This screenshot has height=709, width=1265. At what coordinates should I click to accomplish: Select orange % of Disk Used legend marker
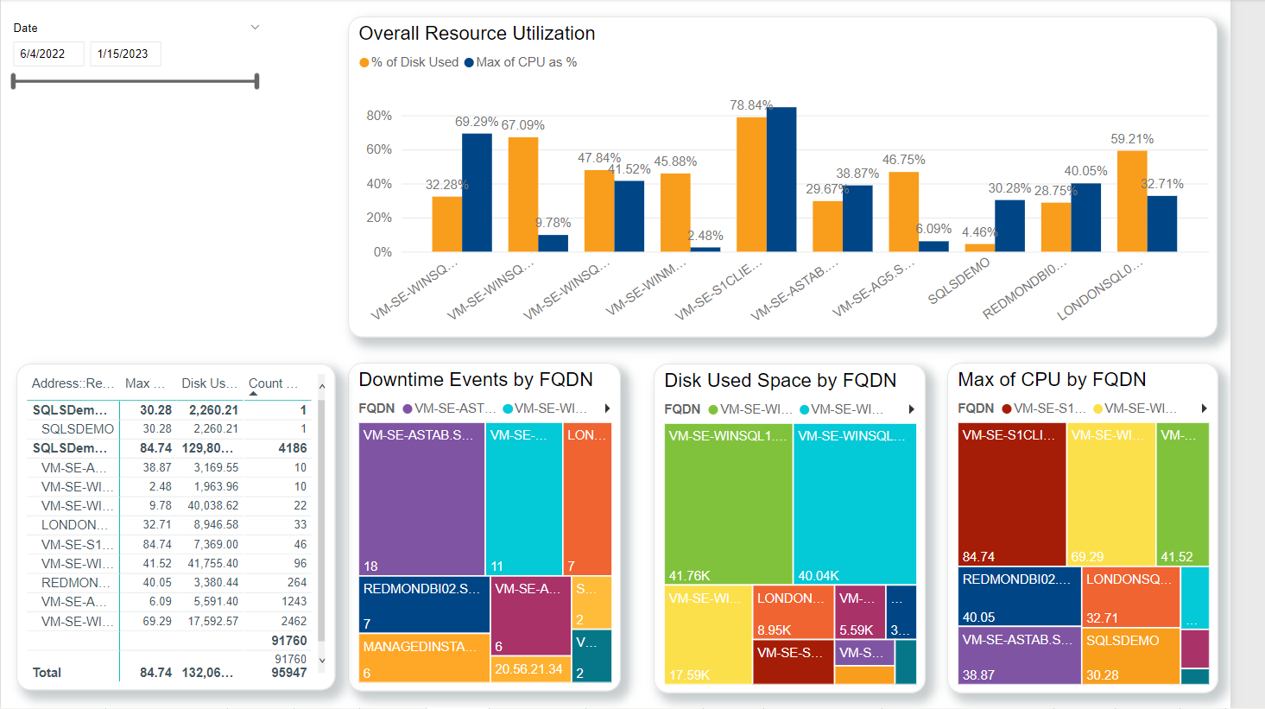pos(364,62)
